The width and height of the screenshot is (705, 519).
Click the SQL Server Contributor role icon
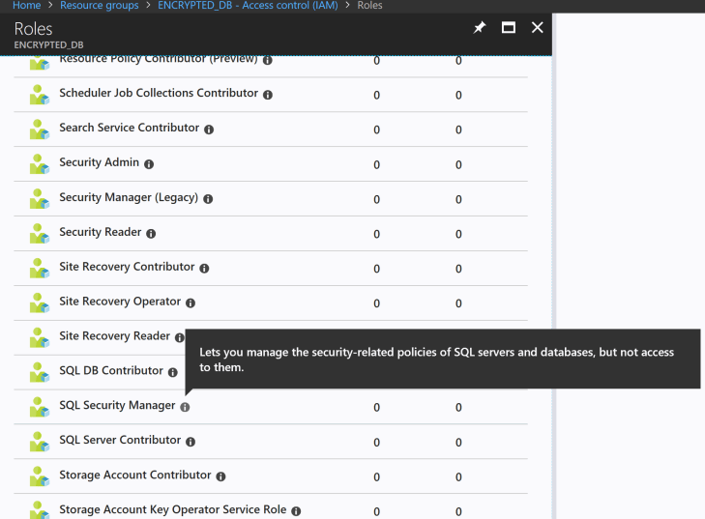pyautogui.click(x=39, y=442)
